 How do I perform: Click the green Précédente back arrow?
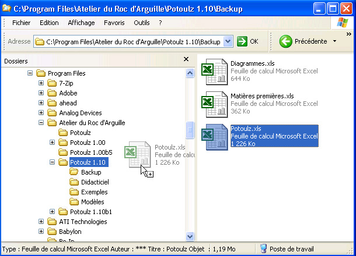pos(285,41)
